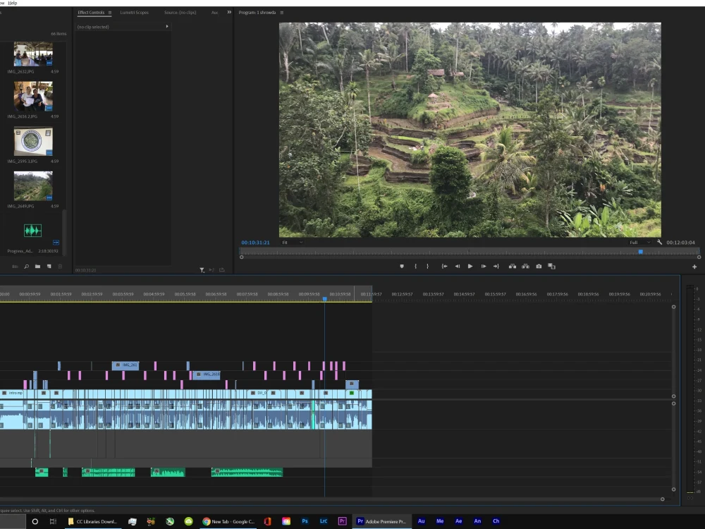Click the program monitor playhead marker

tap(641, 252)
